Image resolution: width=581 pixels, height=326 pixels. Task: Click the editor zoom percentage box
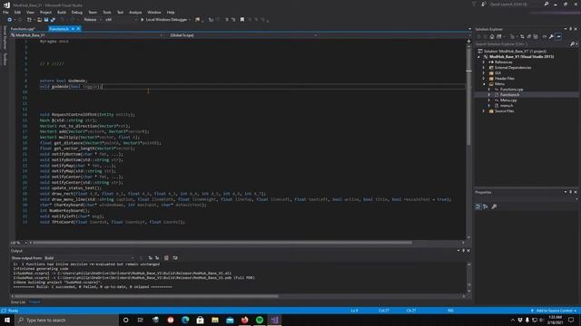18,243
